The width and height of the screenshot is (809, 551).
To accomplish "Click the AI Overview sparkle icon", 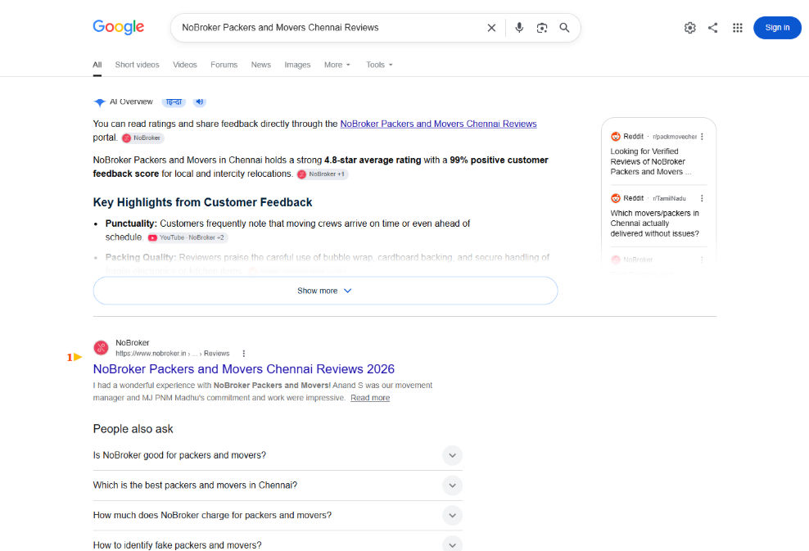I will pos(100,102).
